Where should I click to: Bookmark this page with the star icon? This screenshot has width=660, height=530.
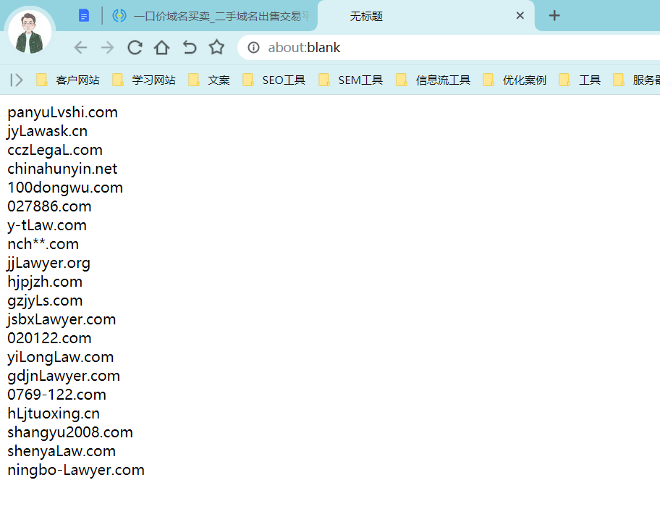pyautogui.click(x=216, y=48)
